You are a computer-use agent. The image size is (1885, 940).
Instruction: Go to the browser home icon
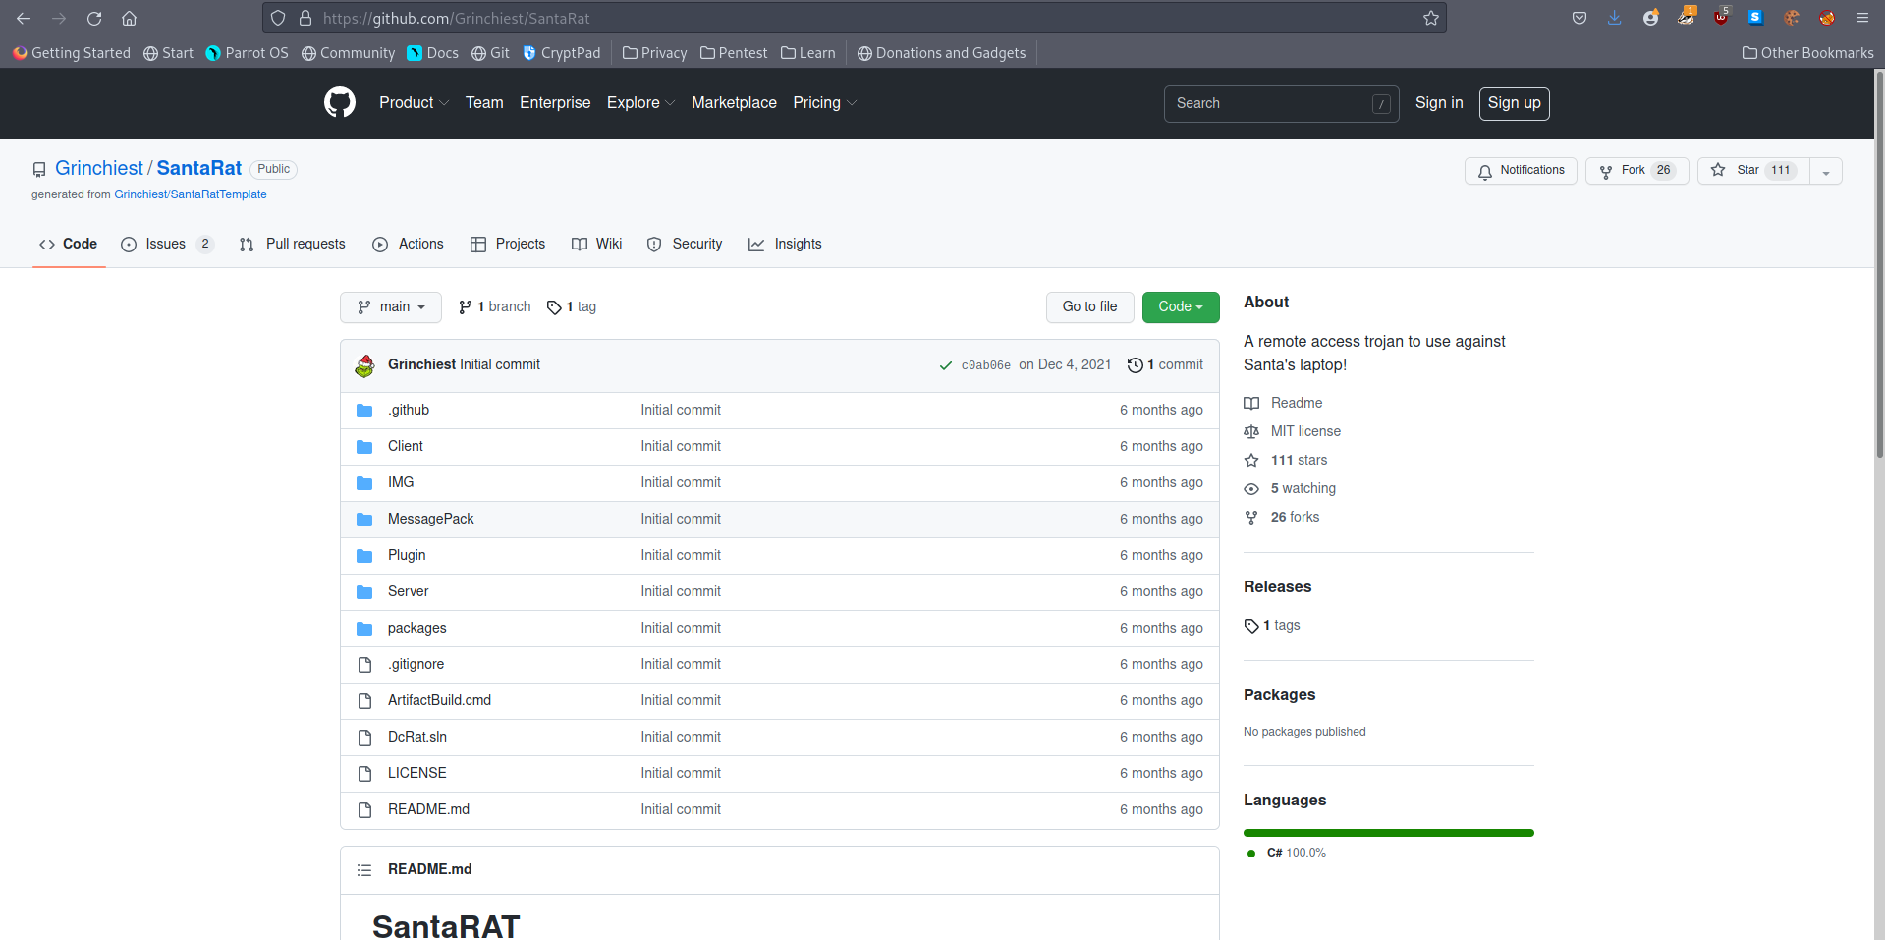point(129,18)
